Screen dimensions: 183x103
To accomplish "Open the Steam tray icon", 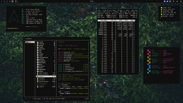I will coord(170,1).
